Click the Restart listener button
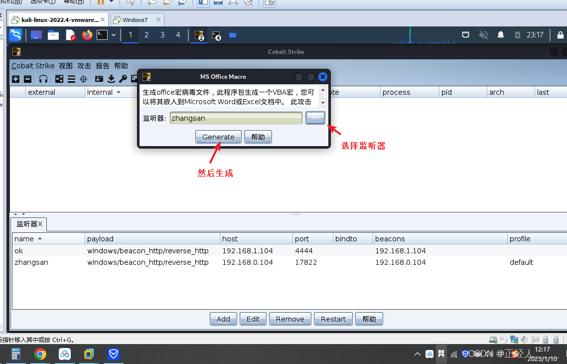The image size is (567, 364). 333,319
